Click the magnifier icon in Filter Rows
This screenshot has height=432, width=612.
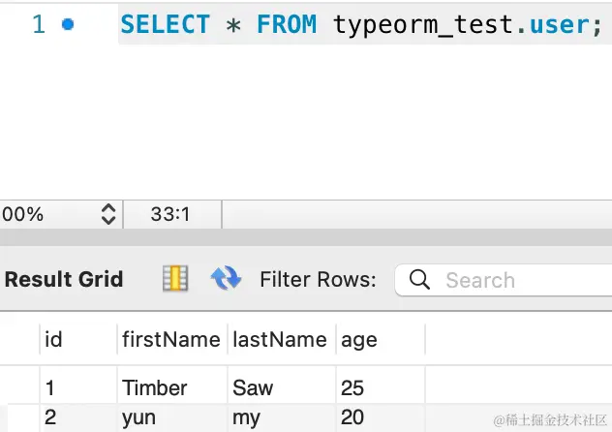[x=419, y=280]
